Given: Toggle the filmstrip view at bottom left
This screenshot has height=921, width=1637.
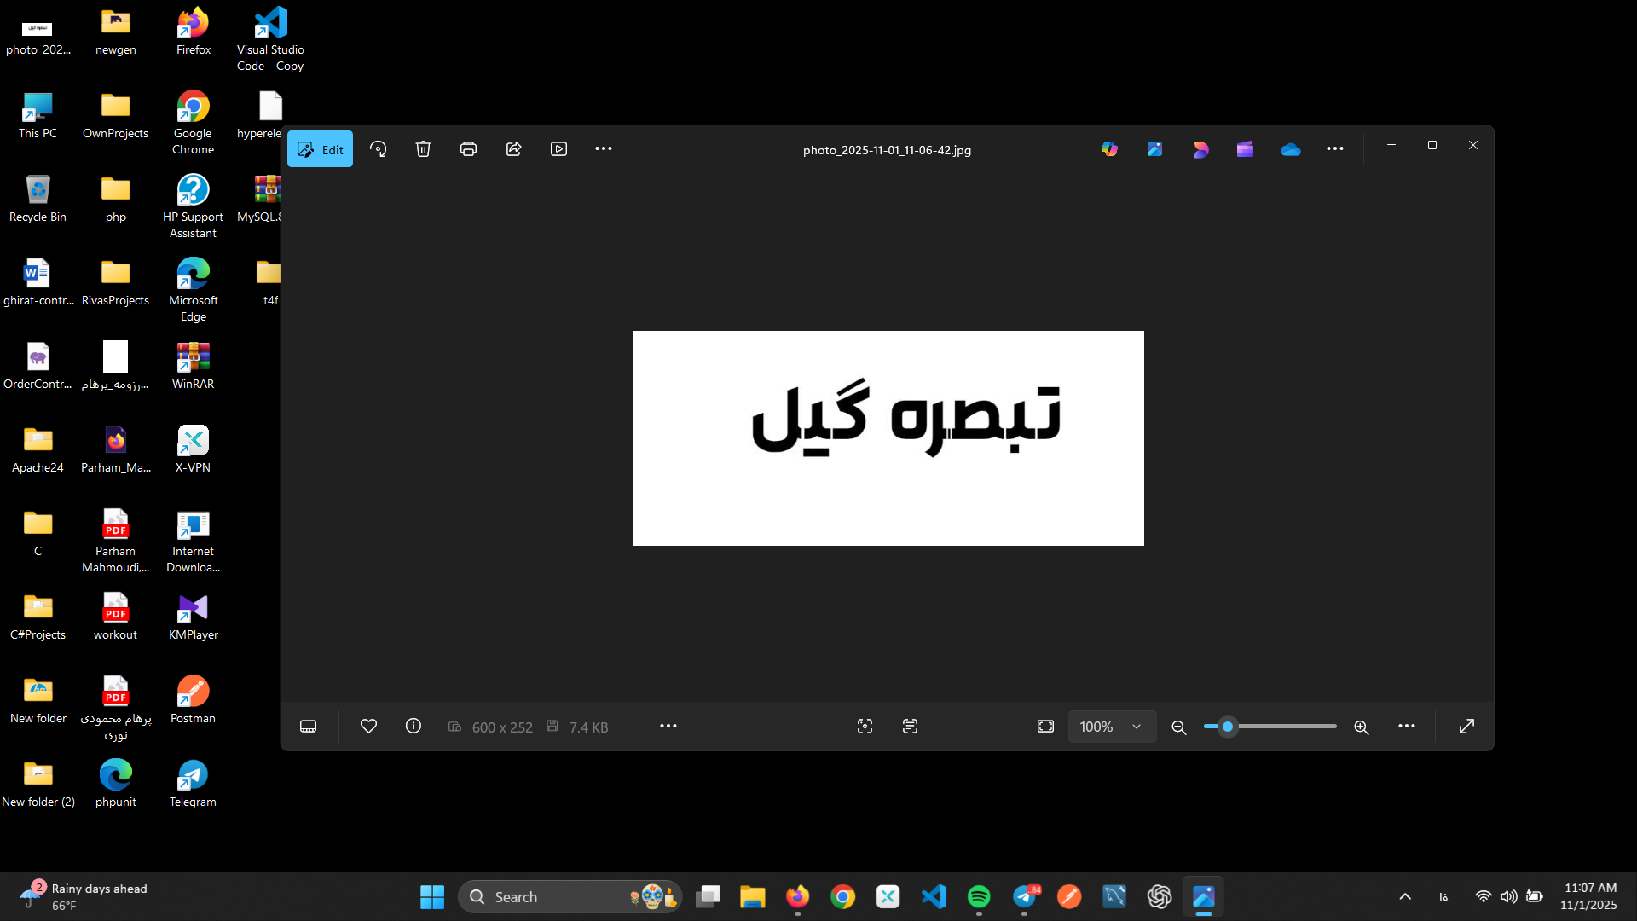Looking at the screenshot, I should (309, 726).
